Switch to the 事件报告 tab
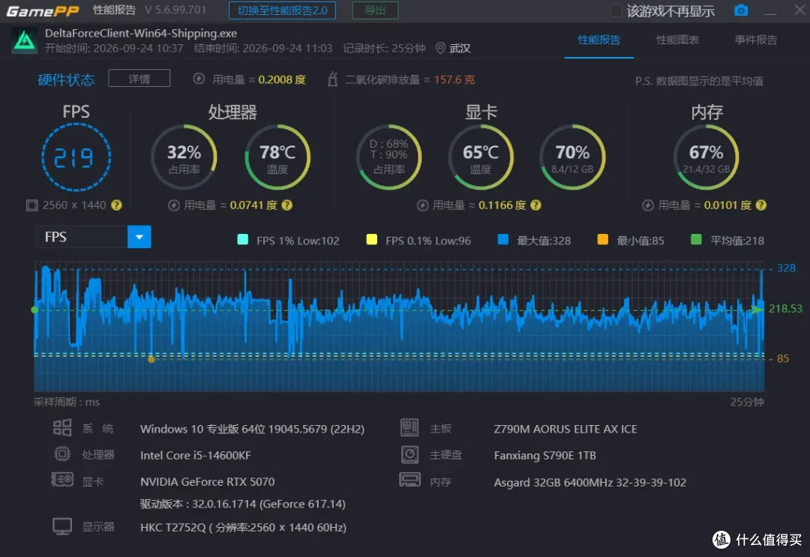This screenshot has width=810, height=557. (x=756, y=40)
